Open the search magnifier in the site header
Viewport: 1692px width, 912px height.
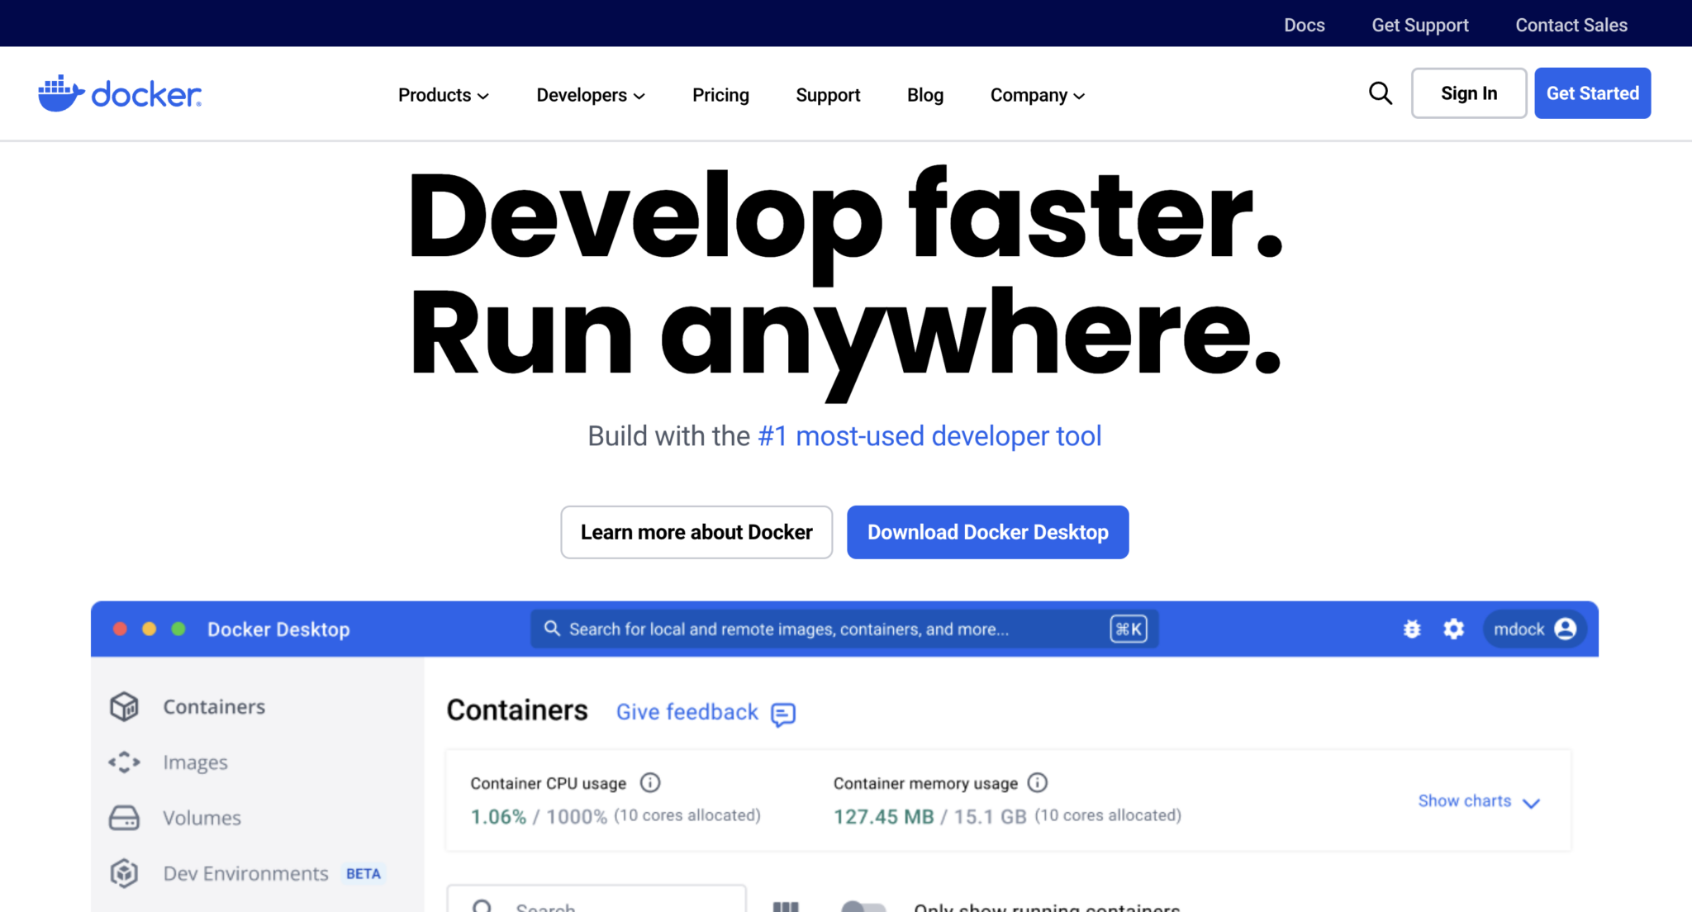(x=1380, y=93)
